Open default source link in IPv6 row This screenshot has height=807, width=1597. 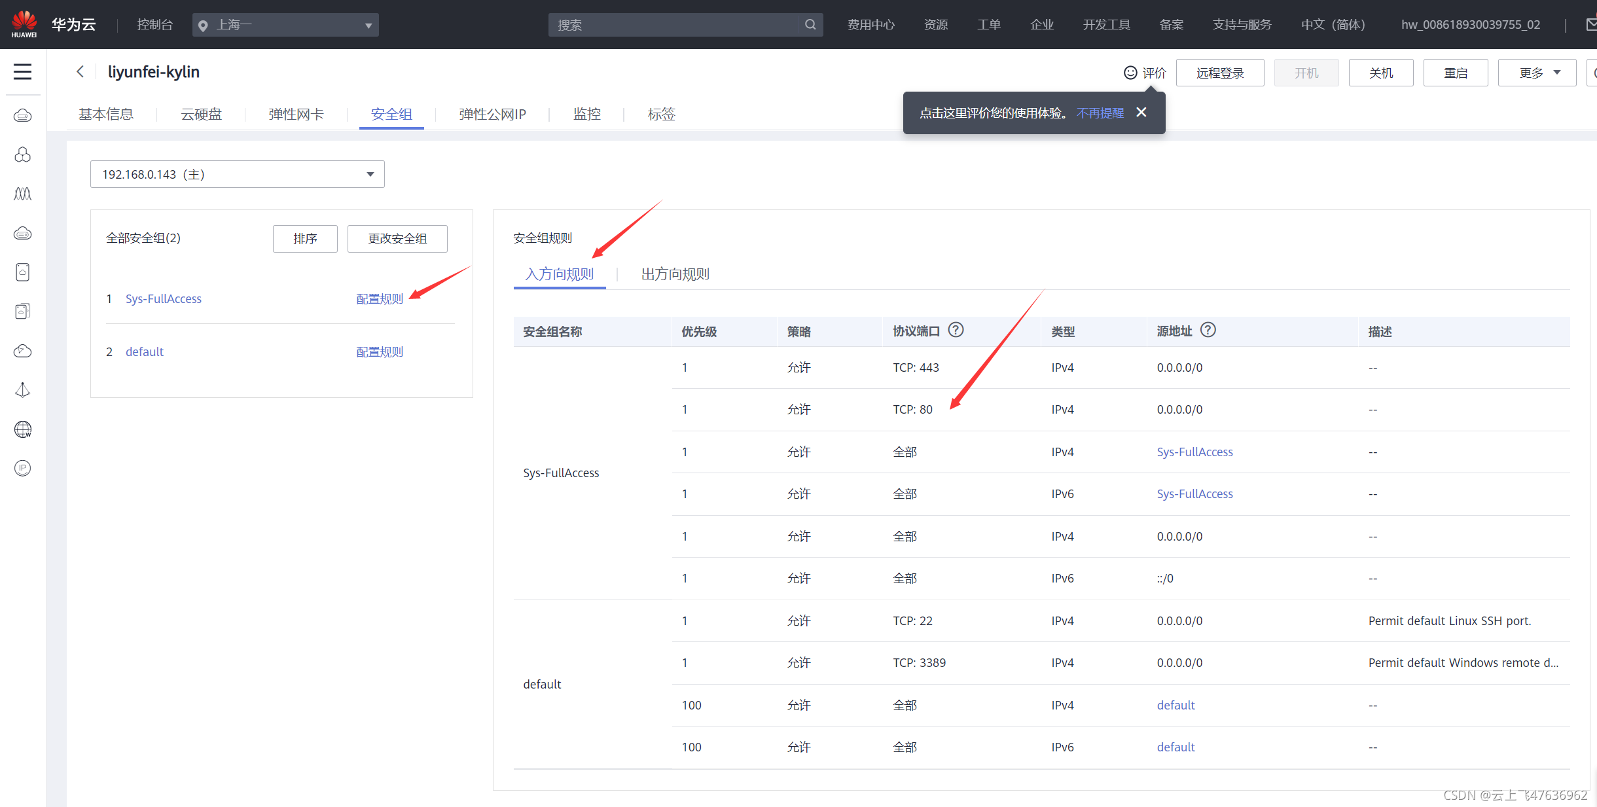tap(1175, 747)
